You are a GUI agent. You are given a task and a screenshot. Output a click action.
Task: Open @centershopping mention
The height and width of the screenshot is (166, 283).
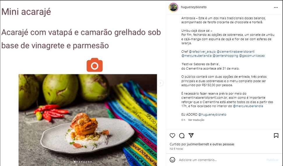[225, 56]
